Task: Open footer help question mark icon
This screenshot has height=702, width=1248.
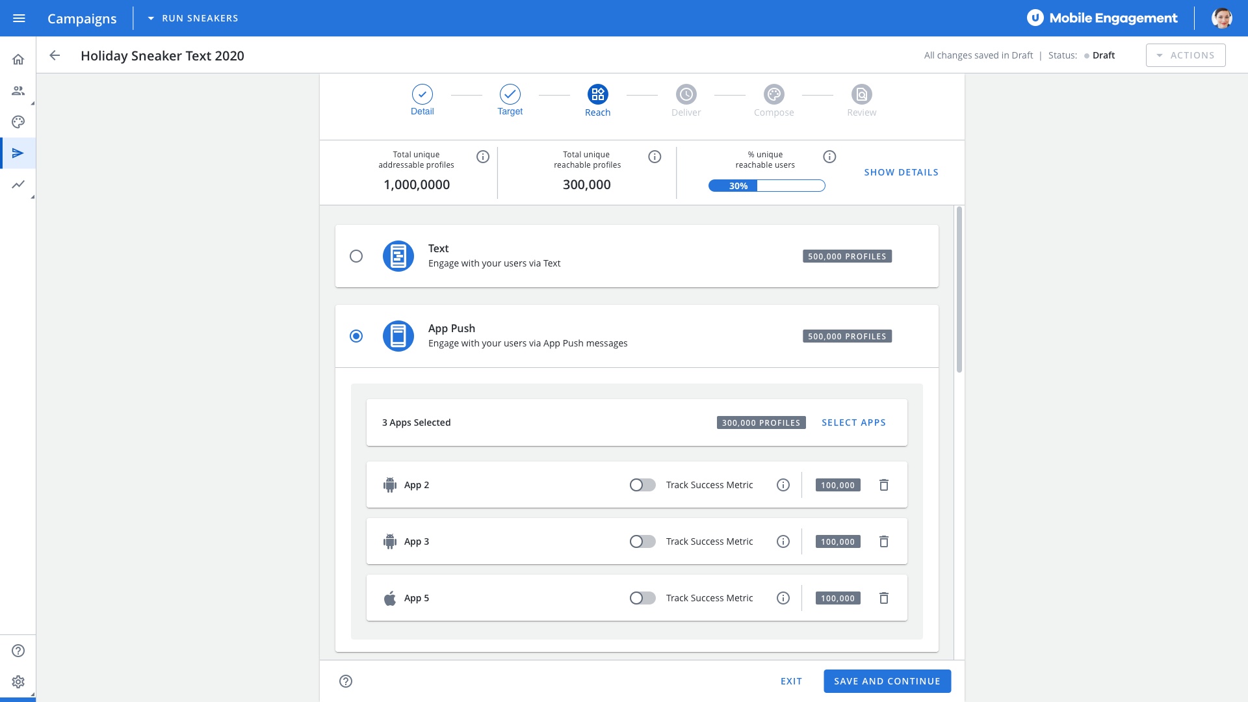Action: tap(346, 681)
